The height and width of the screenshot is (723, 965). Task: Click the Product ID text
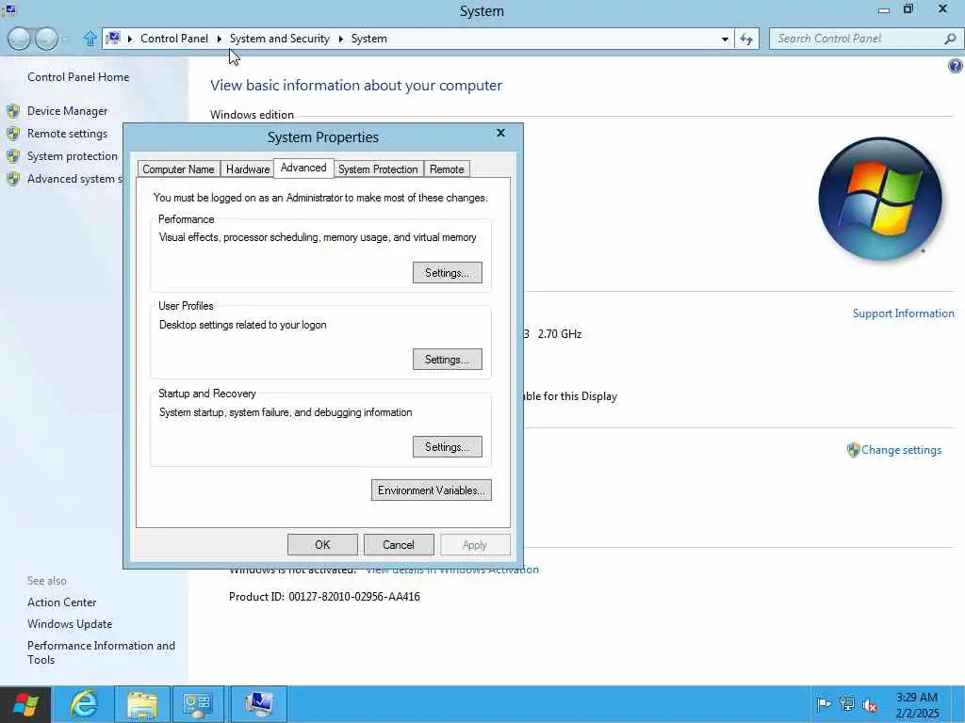(324, 596)
